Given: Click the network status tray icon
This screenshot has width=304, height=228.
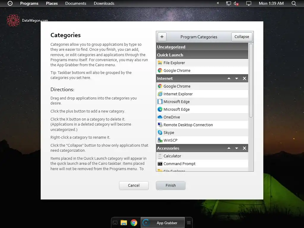Looking at the screenshot, I should click(229, 3).
